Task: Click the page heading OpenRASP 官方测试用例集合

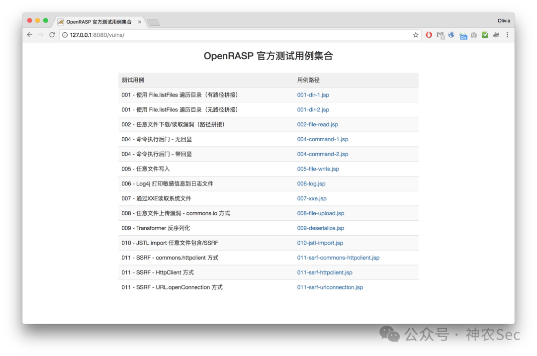Action: [268, 56]
